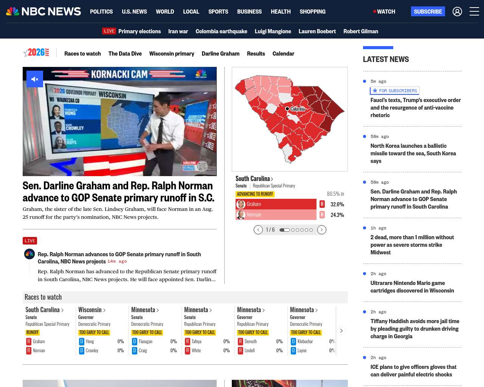Click the 2026 elections logo

[x=36, y=53]
